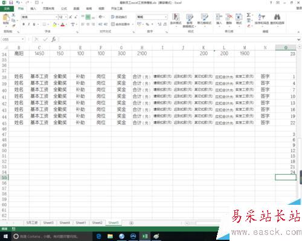Open the font size dropdown
Screen dimensions: 302x241
pos(66,17)
